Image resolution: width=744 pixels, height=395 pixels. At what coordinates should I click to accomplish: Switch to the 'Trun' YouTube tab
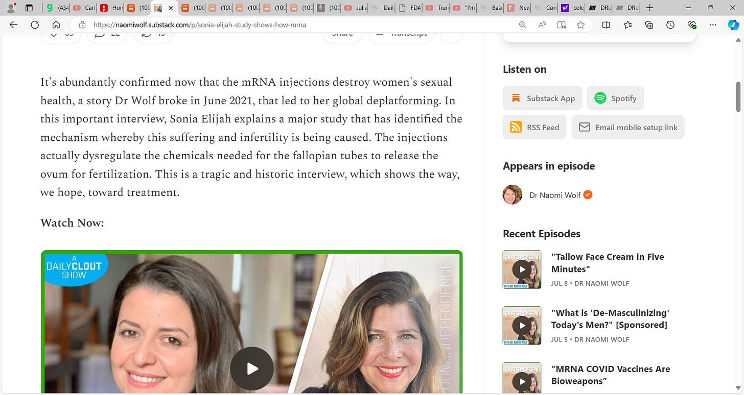tap(436, 8)
